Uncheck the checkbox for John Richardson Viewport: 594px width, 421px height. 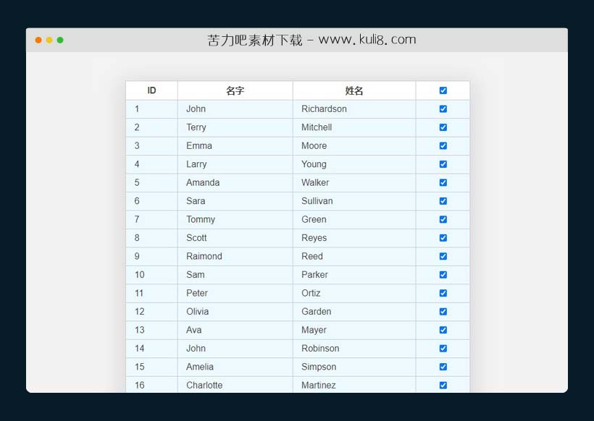point(442,109)
